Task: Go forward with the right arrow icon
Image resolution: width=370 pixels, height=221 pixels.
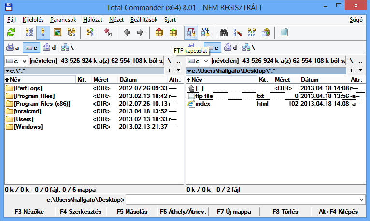Action: (x=141, y=32)
